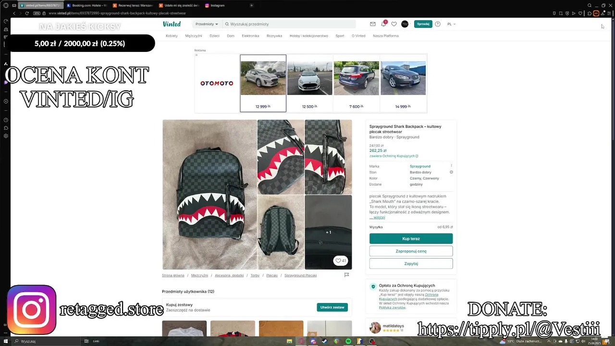Open the Elektronika category menu
This screenshot has width=615, height=346.
coord(250,36)
